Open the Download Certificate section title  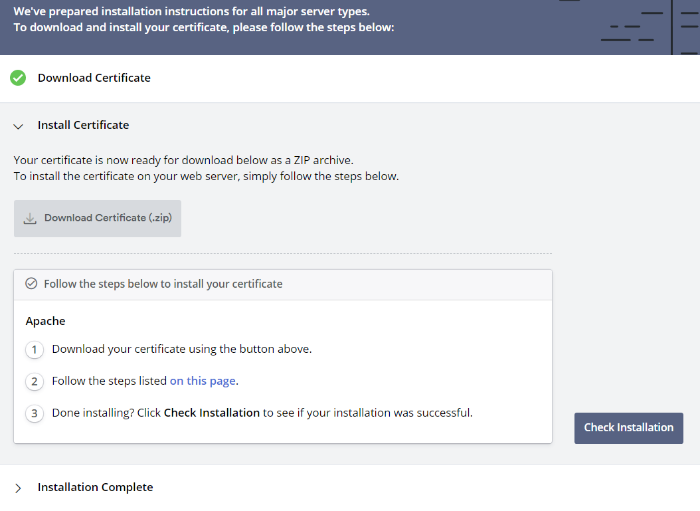[94, 78]
